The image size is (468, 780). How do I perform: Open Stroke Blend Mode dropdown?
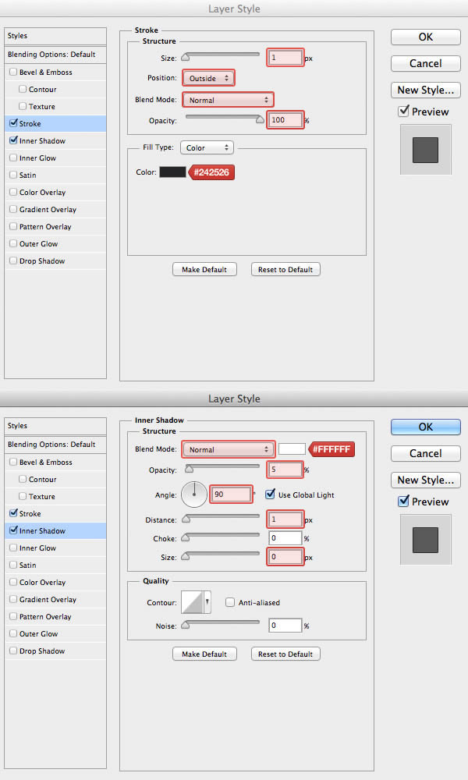pyautogui.click(x=228, y=100)
